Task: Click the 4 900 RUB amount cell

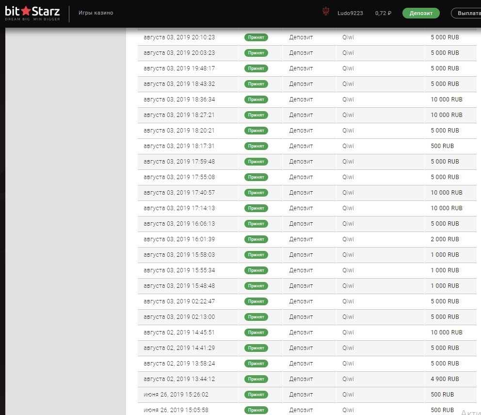Action: pyautogui.click(x=445, y=379)
